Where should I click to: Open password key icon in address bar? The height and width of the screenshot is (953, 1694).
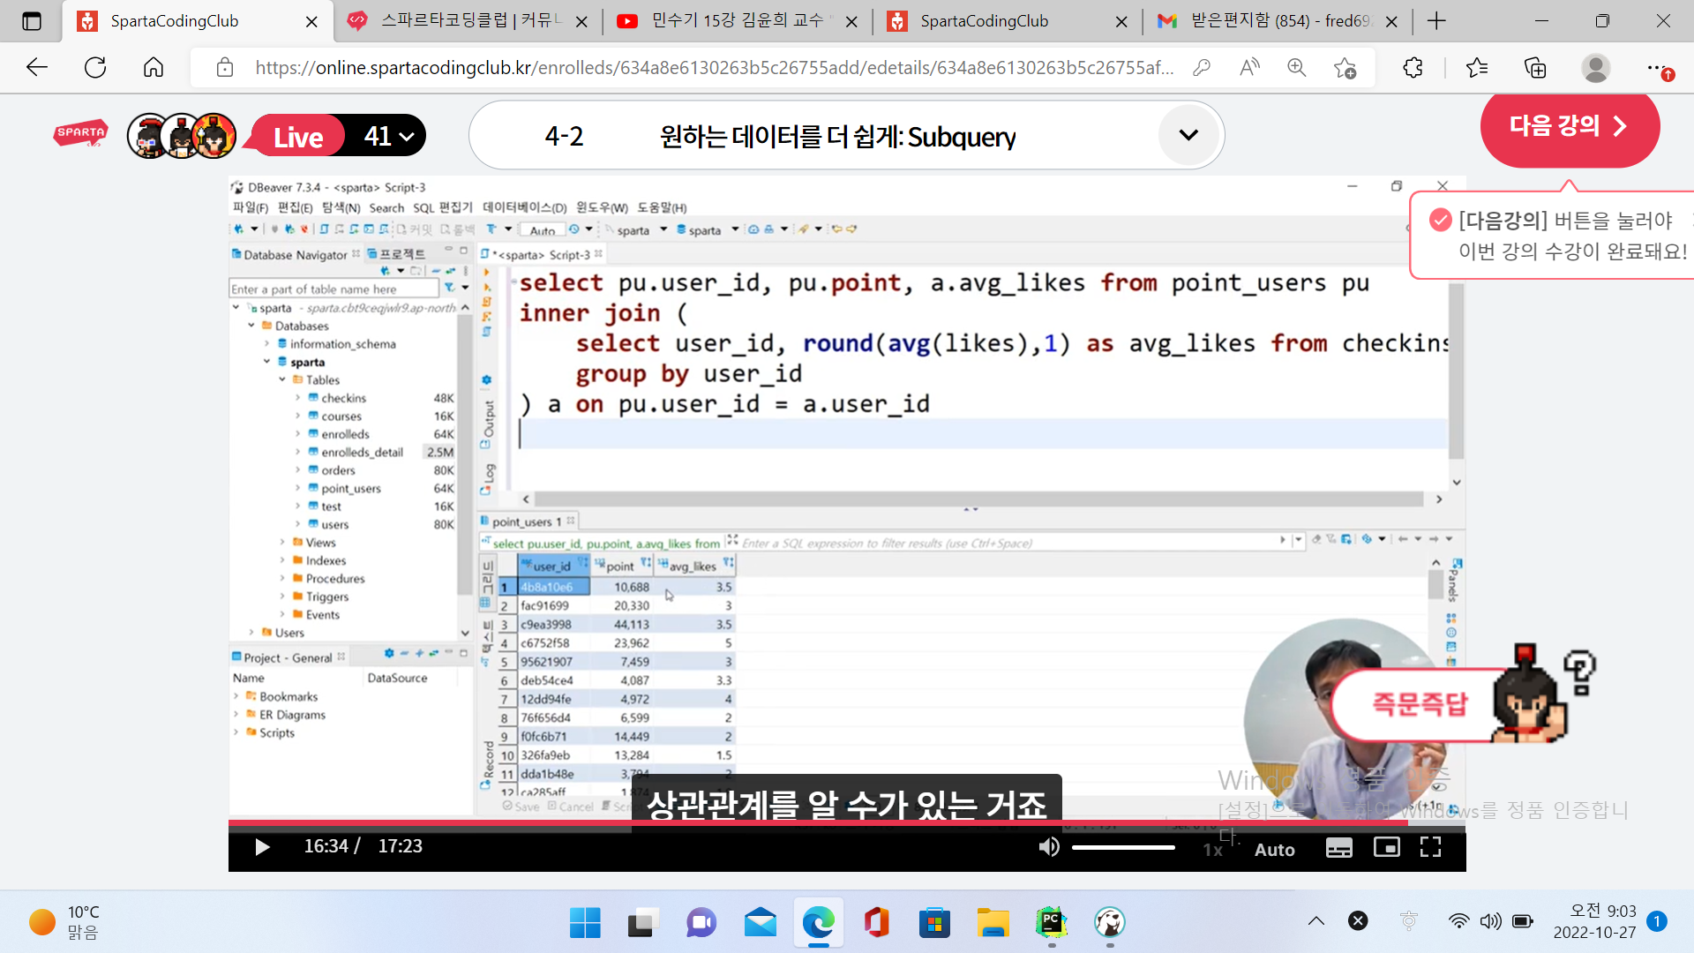tap(1201, 67)
